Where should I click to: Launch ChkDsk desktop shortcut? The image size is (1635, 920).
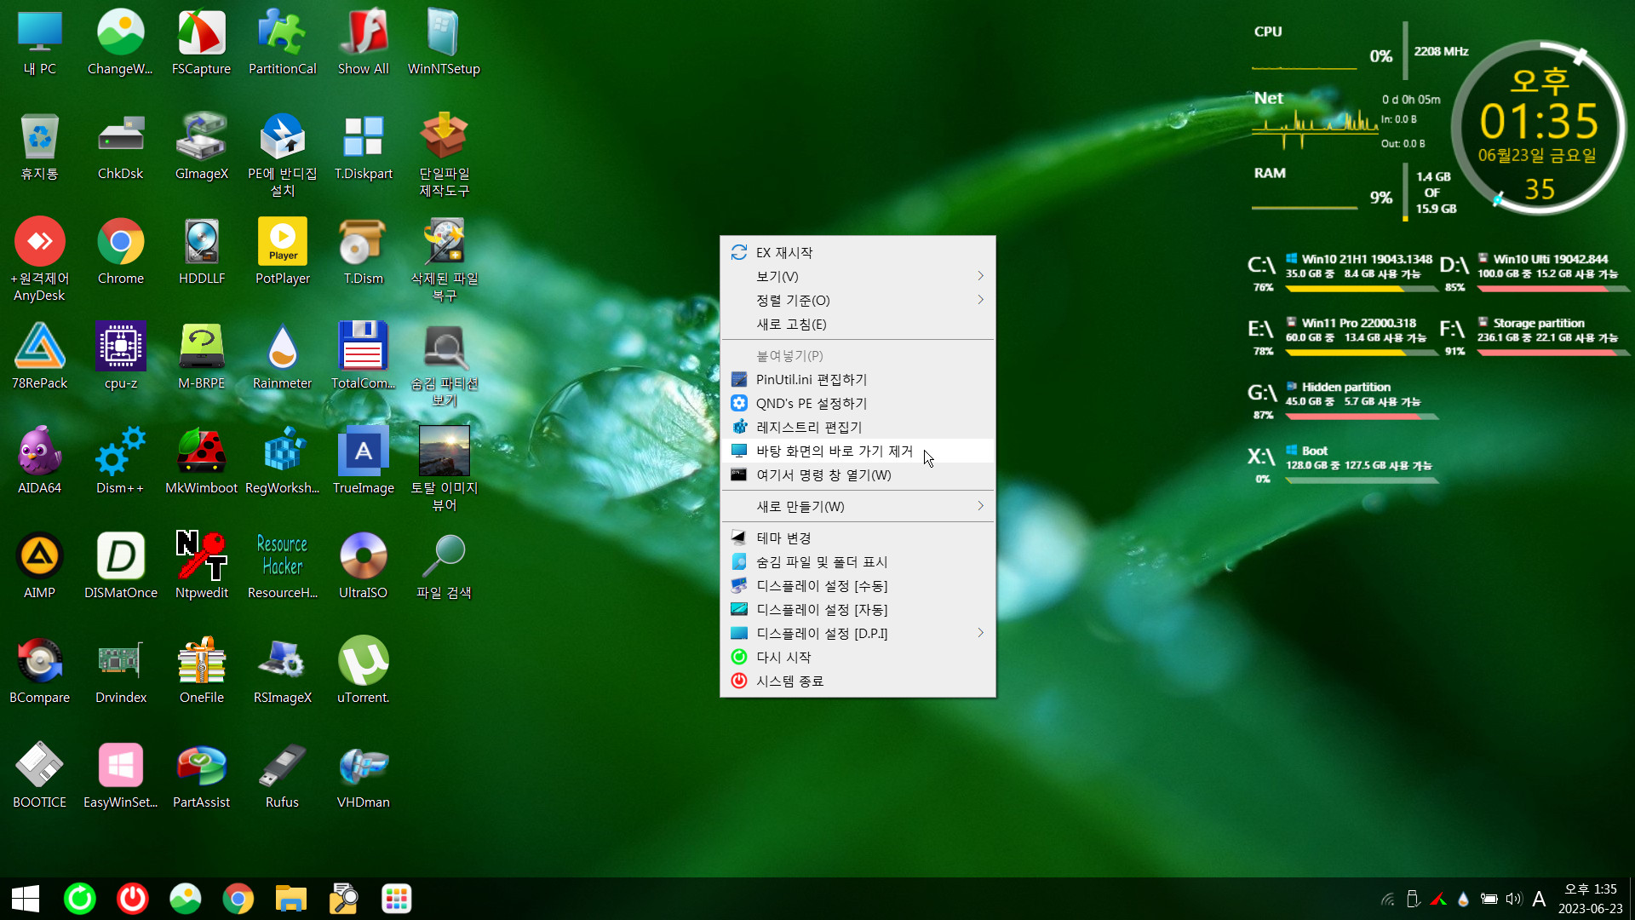click(x=120, y=147)
